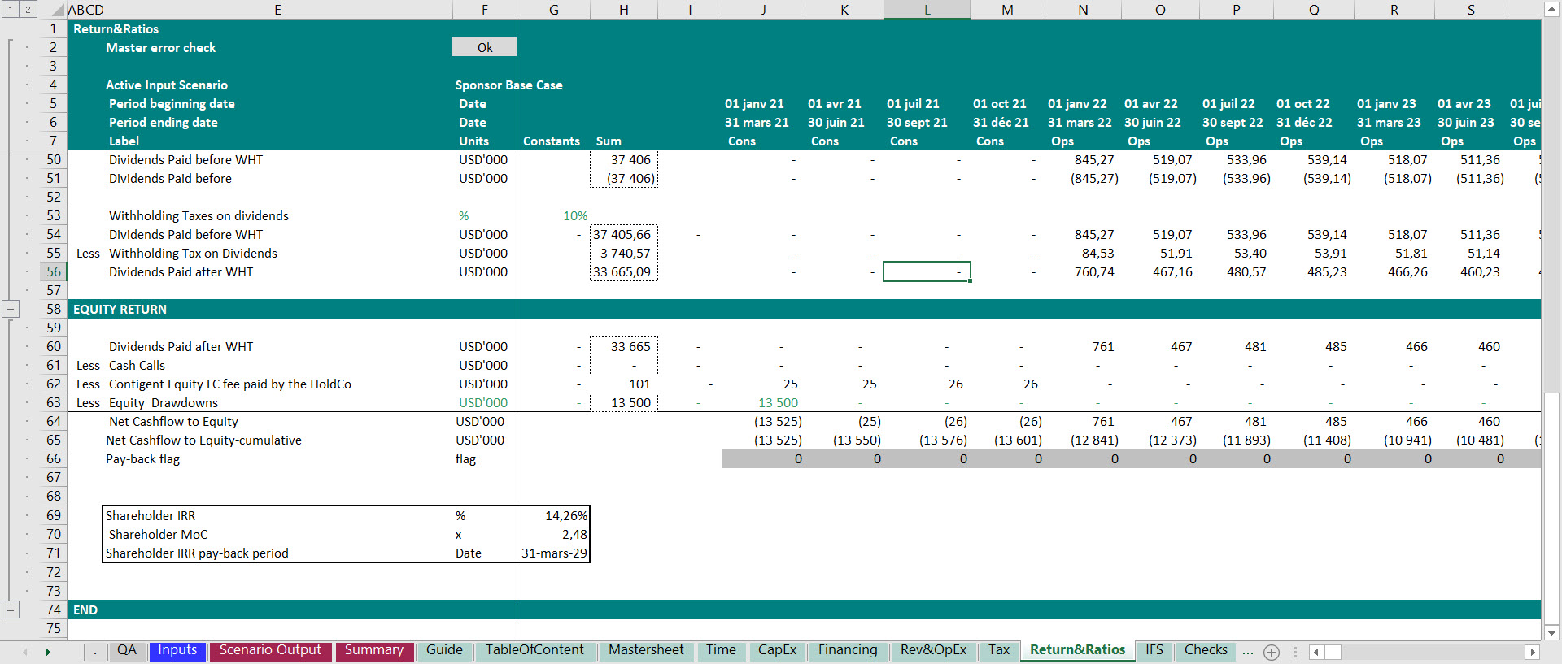The height and width of the screenshot is (664, 1562).
Task: Click vertical scrollbar down arrow
Action: tap(1551, 632)
